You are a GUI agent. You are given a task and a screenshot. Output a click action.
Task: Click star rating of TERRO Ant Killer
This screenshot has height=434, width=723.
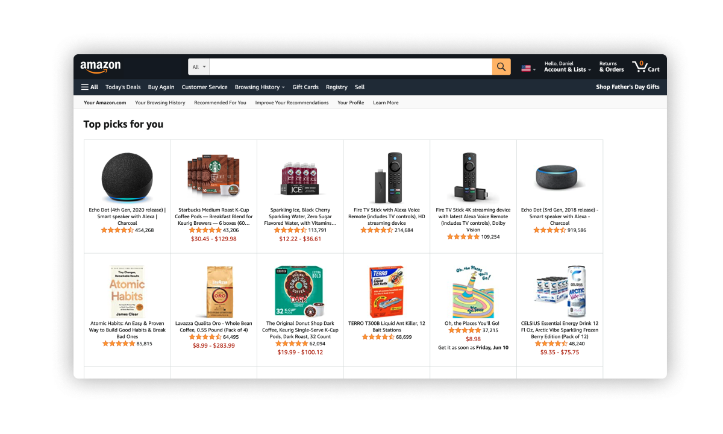pos(378,337)
